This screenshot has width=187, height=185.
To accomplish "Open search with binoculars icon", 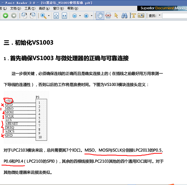I will click(x=124, y=16).
